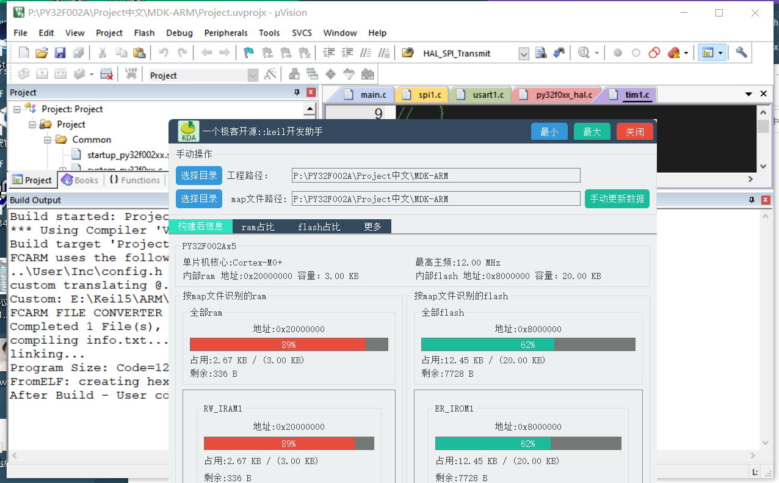Click the Download LOAD icon

click(131, 74)
